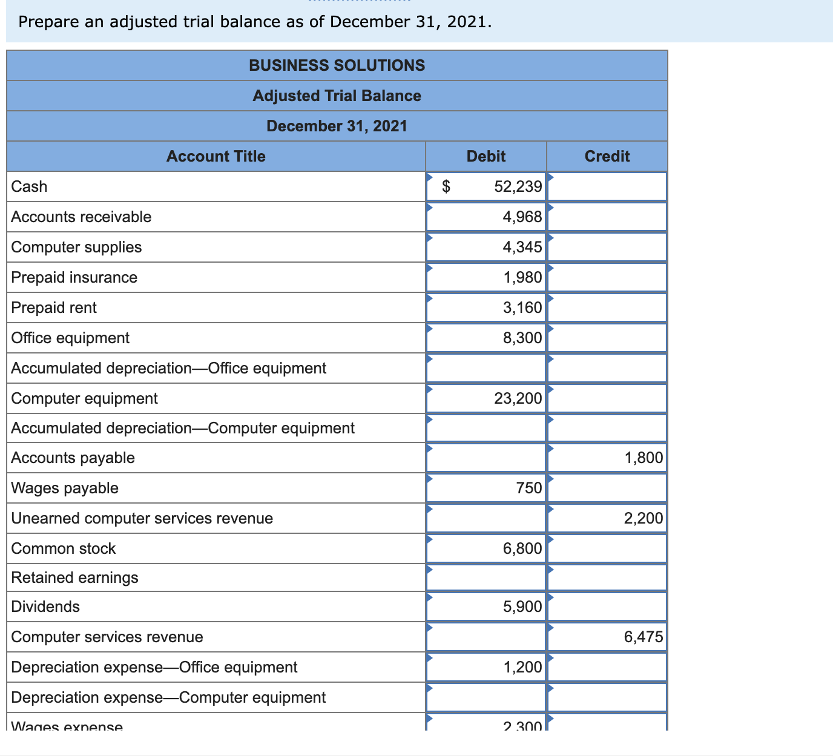Click Depreciation expense—Computer equipment debit field
Image resolution: width=833 pixels, height=756 pixels.
[486, 697]
